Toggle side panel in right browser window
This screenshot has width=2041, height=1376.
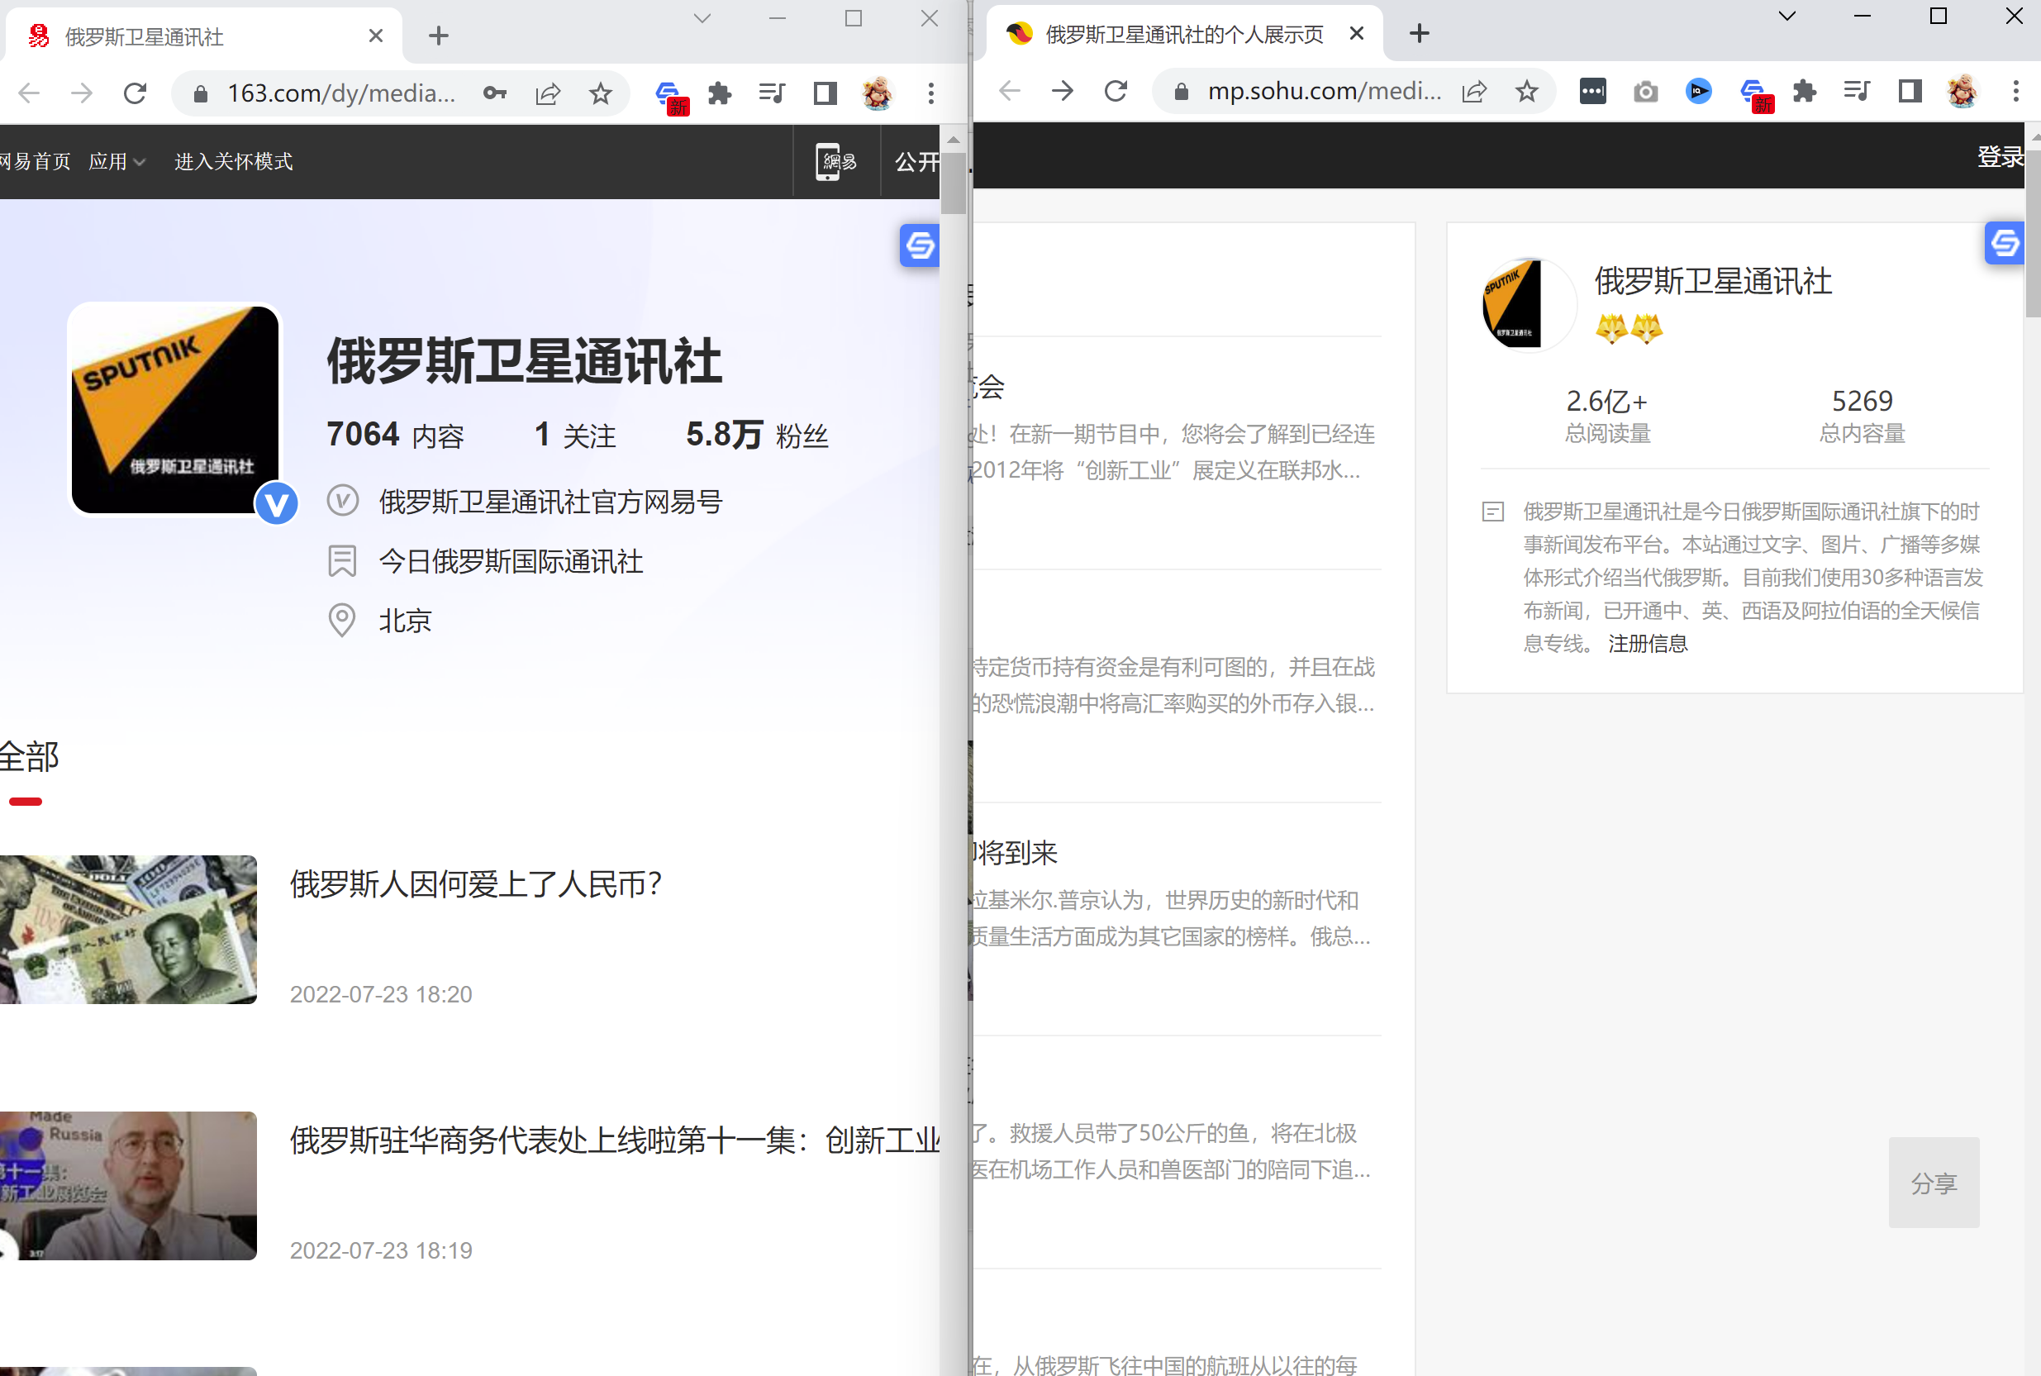click(x=1910, y=90)
